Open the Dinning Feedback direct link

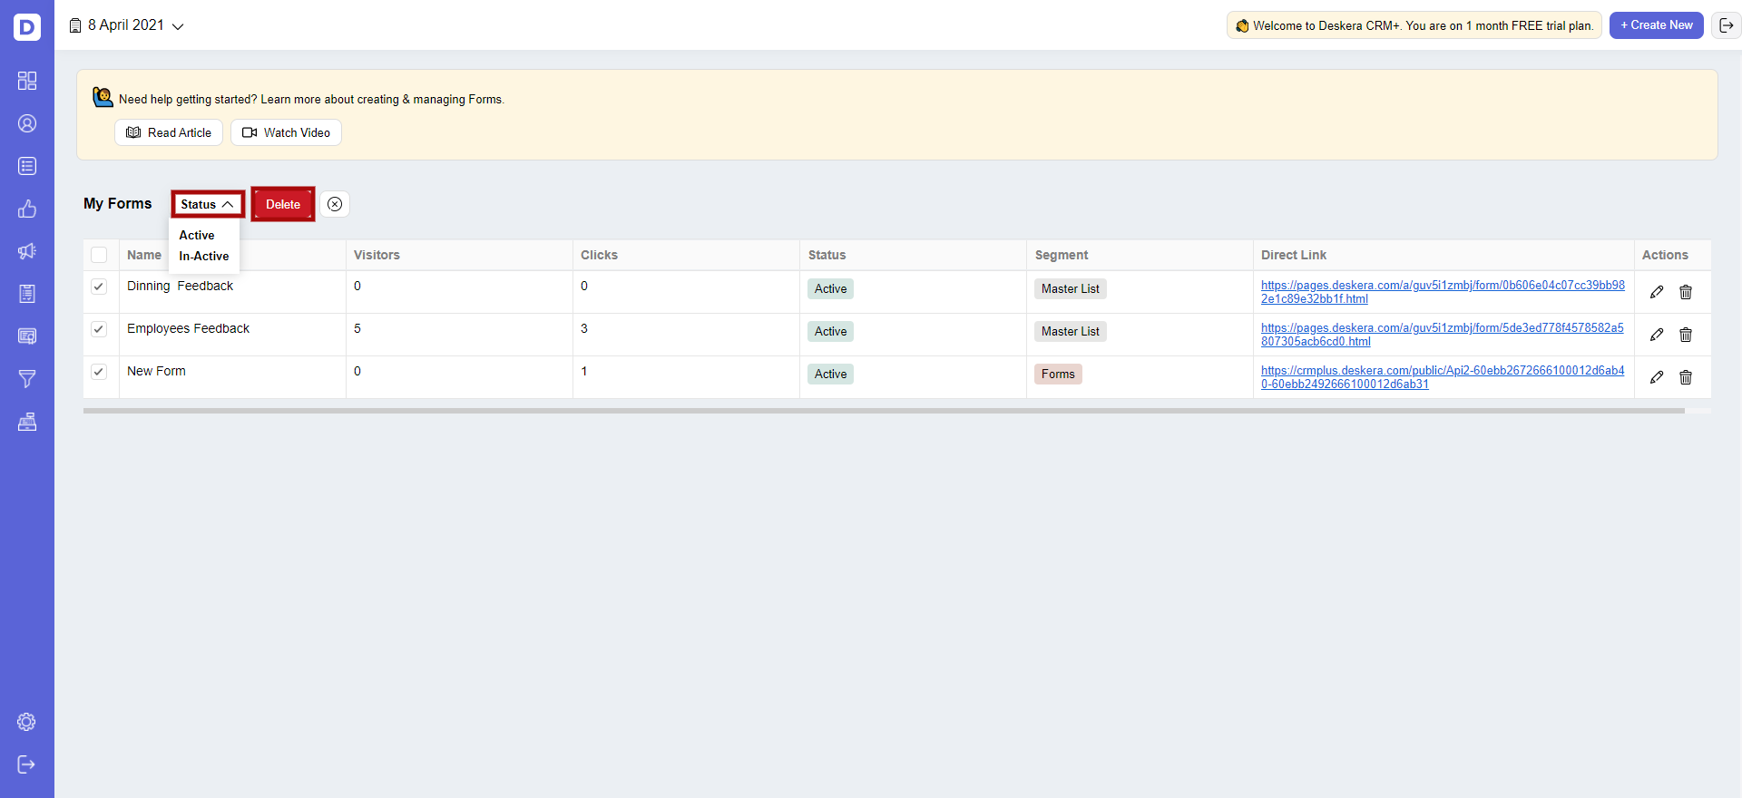click(1443, 292)
